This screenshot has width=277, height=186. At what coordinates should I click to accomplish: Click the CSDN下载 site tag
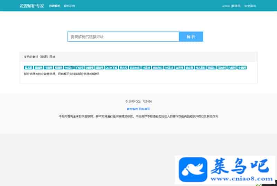click(x=111, y=68)
